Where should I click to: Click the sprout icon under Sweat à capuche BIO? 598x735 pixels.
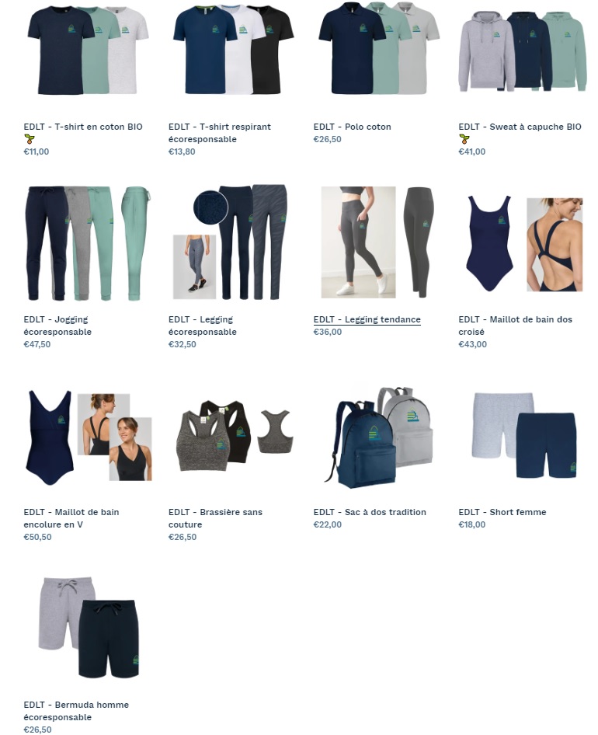coord(464,139)
